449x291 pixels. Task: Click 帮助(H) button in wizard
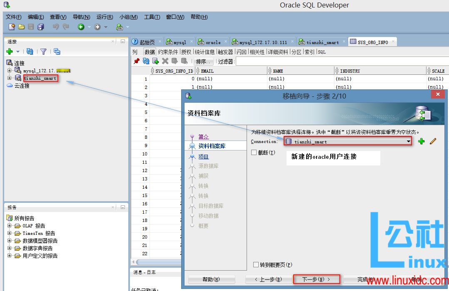(x=211, y=279)
